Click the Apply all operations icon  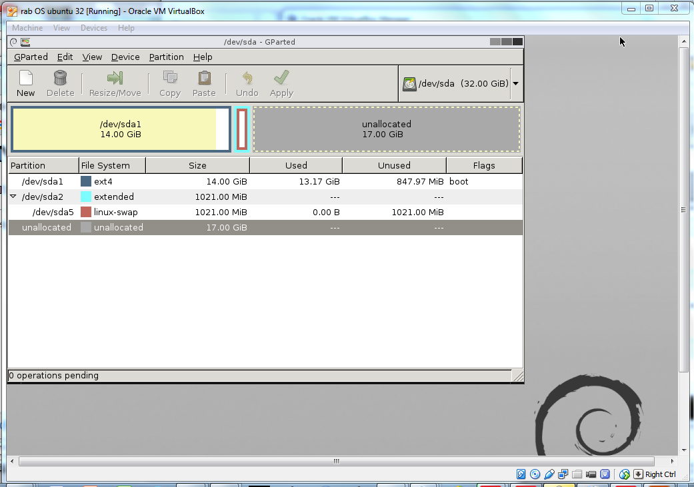[x=281, y=84]
